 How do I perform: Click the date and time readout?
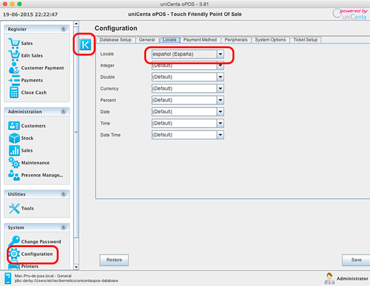(30, 14)
